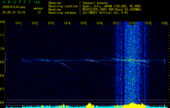The image size is (170, 108).
Task: Click the 2el-HB9CV Vertical antenna text
Action: [105, 13]
